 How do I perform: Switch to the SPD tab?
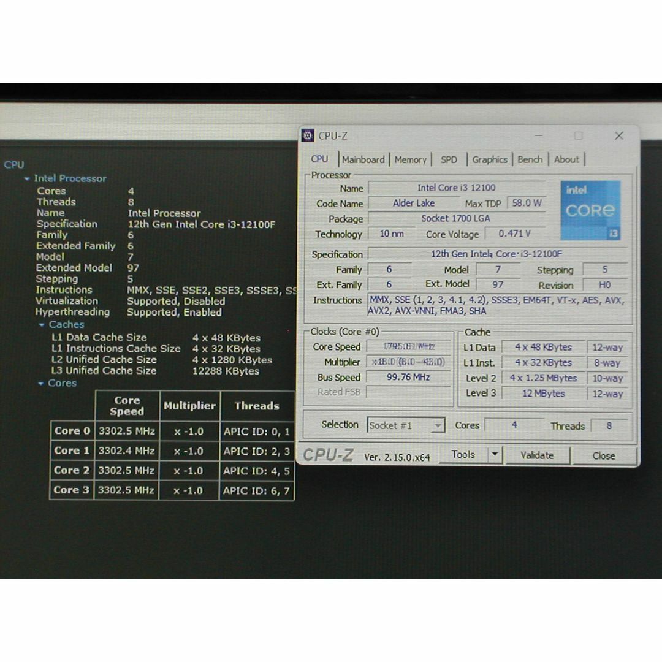(x=449, y=159)
